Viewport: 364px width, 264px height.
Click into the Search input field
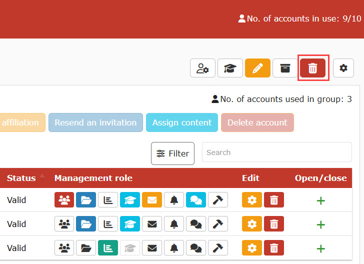[276, 152]
